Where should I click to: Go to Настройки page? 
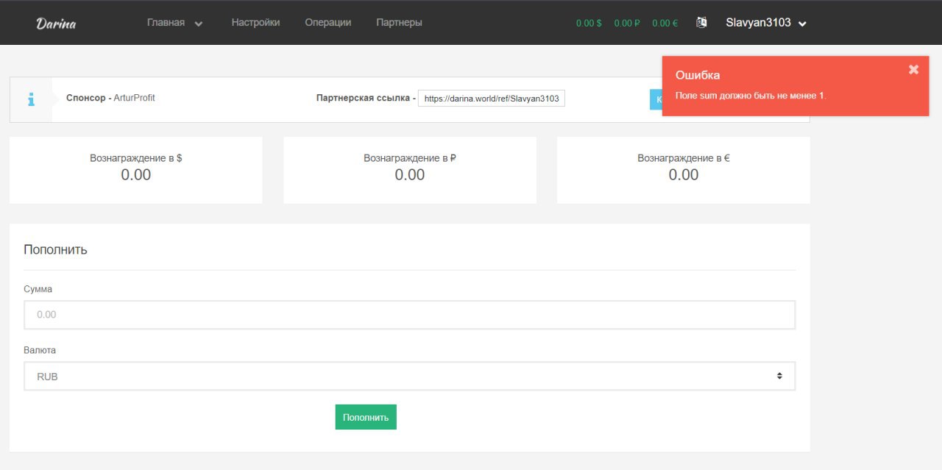click(255, 23)
